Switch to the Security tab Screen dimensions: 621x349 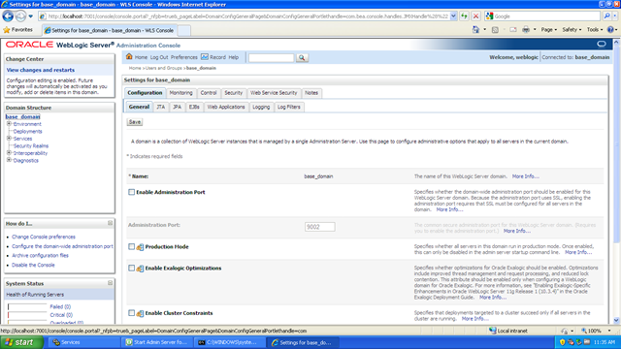point(233,93)
